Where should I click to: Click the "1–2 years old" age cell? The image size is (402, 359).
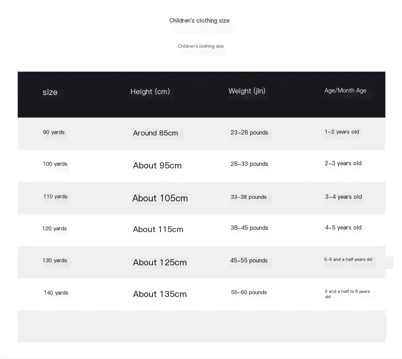coord(342,132)
